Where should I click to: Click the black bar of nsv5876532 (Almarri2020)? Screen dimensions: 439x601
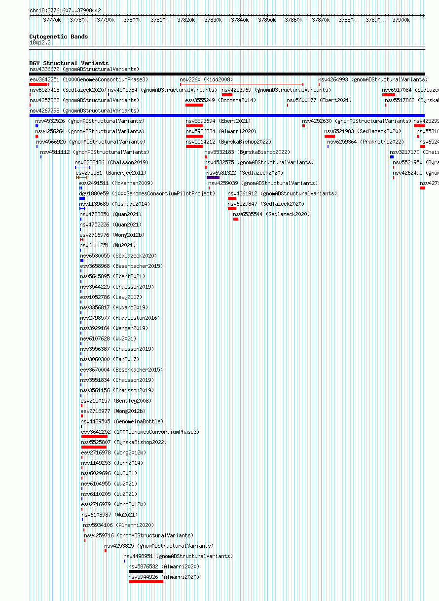(146, 571)
